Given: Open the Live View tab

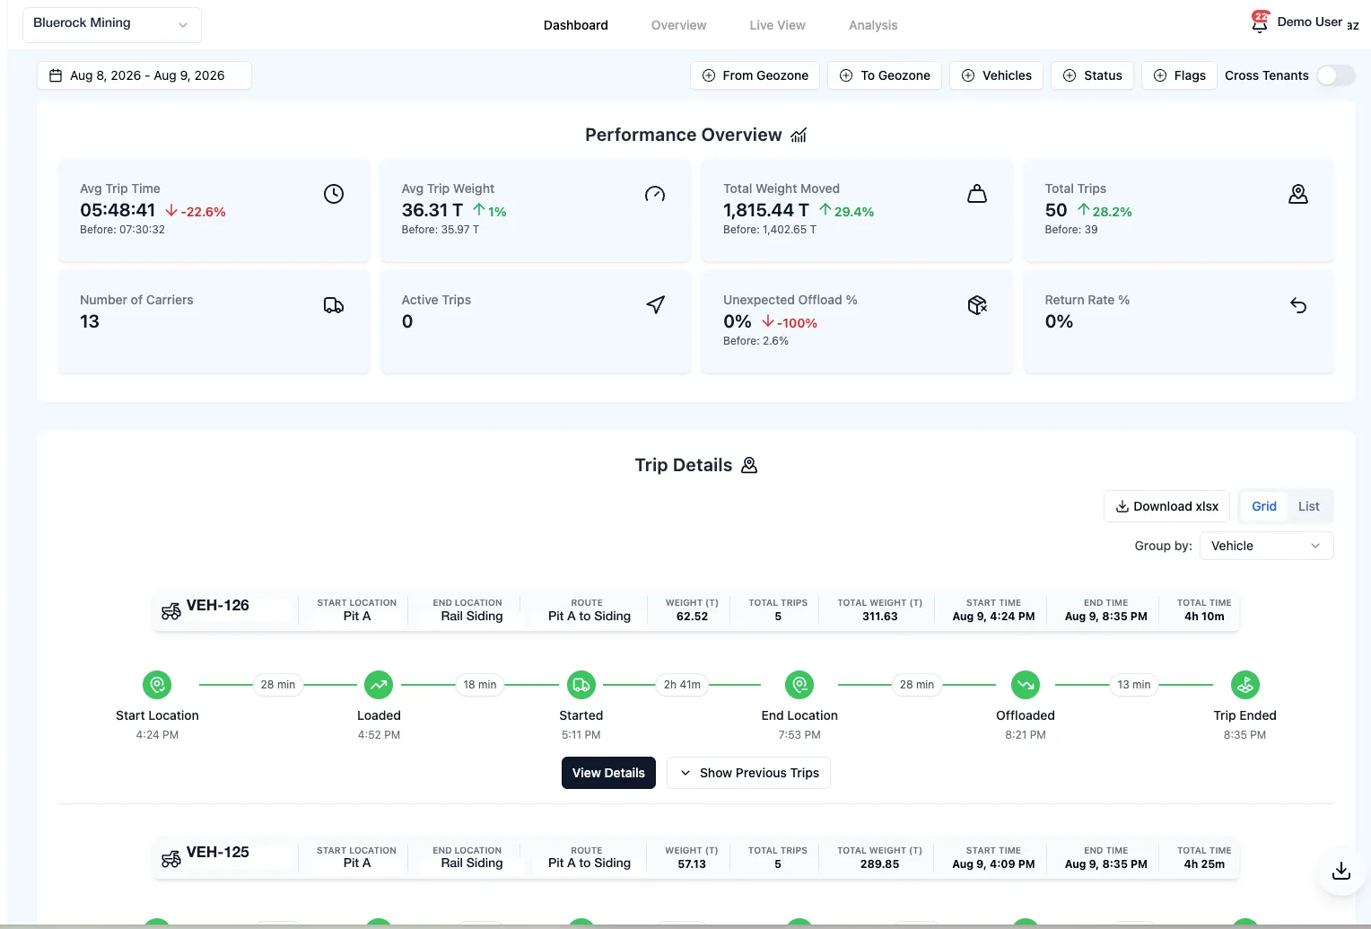Looking at the screenshot, I should click(778, 25).
